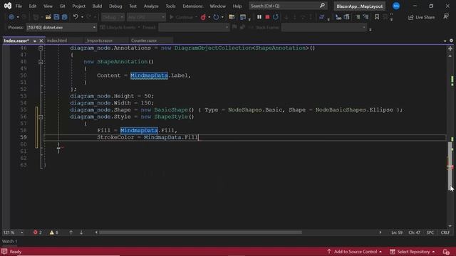Open the Stack Frame dropdown
Screen dimensions: 456x256
pos(323,27)
